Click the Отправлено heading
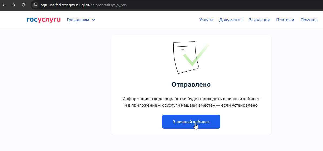 click(191, 85)
